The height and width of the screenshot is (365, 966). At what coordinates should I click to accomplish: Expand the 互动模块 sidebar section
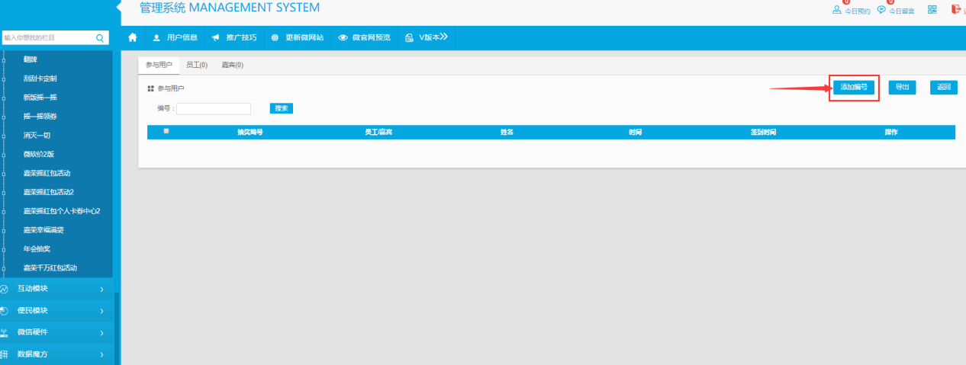tap(53, 289)
